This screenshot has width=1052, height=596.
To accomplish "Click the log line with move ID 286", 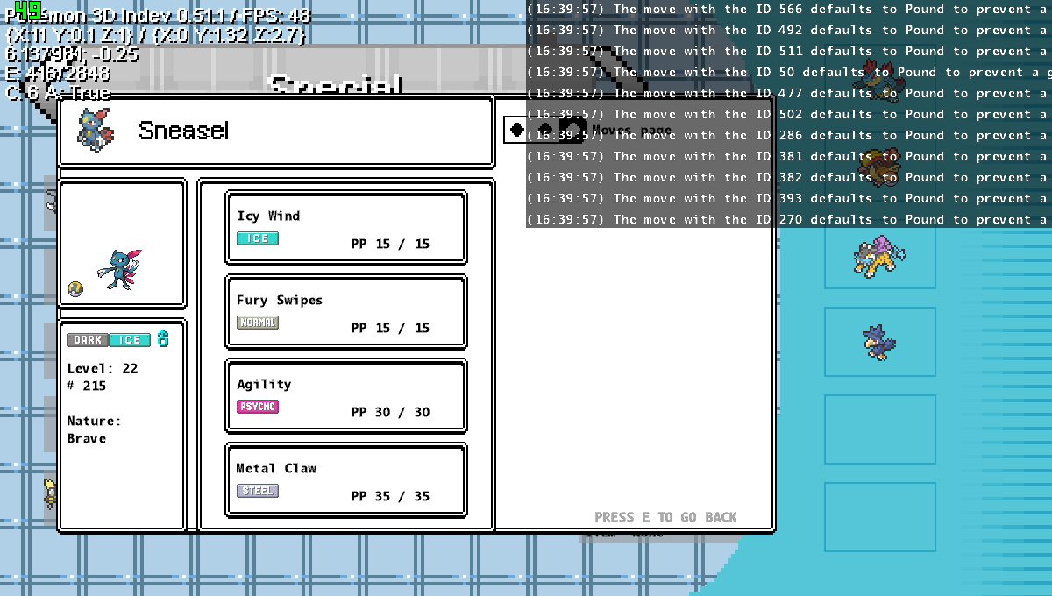I will [x=787, y=135].
